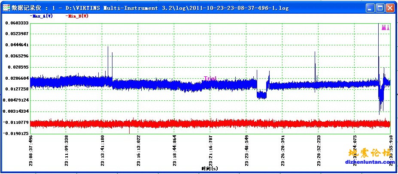This screenshot has height=174, width=398.
Task: Maximize the data logger window
Action: (x=380, y=8)
